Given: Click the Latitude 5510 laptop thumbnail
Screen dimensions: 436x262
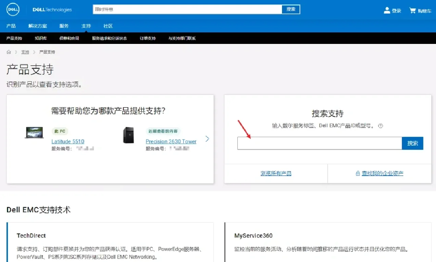Looking at the screenshot, I should click(x=34, y=133).
